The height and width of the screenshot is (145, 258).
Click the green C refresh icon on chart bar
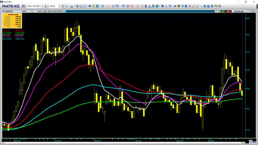pyautogui.click(x=219, y=11)
